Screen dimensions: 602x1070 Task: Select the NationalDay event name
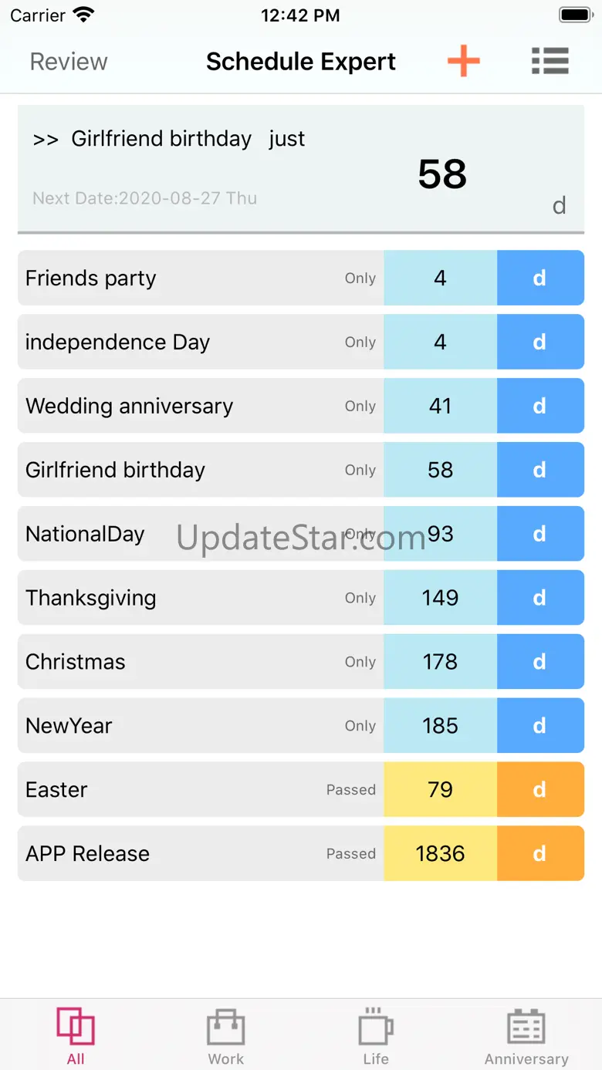coord(85,534)
